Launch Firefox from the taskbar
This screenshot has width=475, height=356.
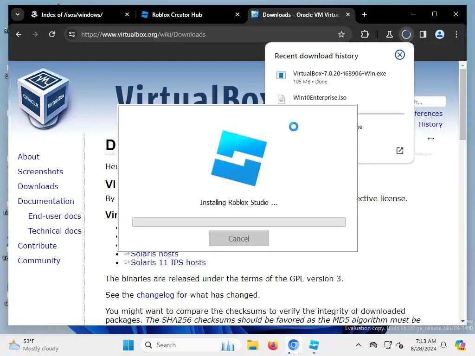[273, 345]
